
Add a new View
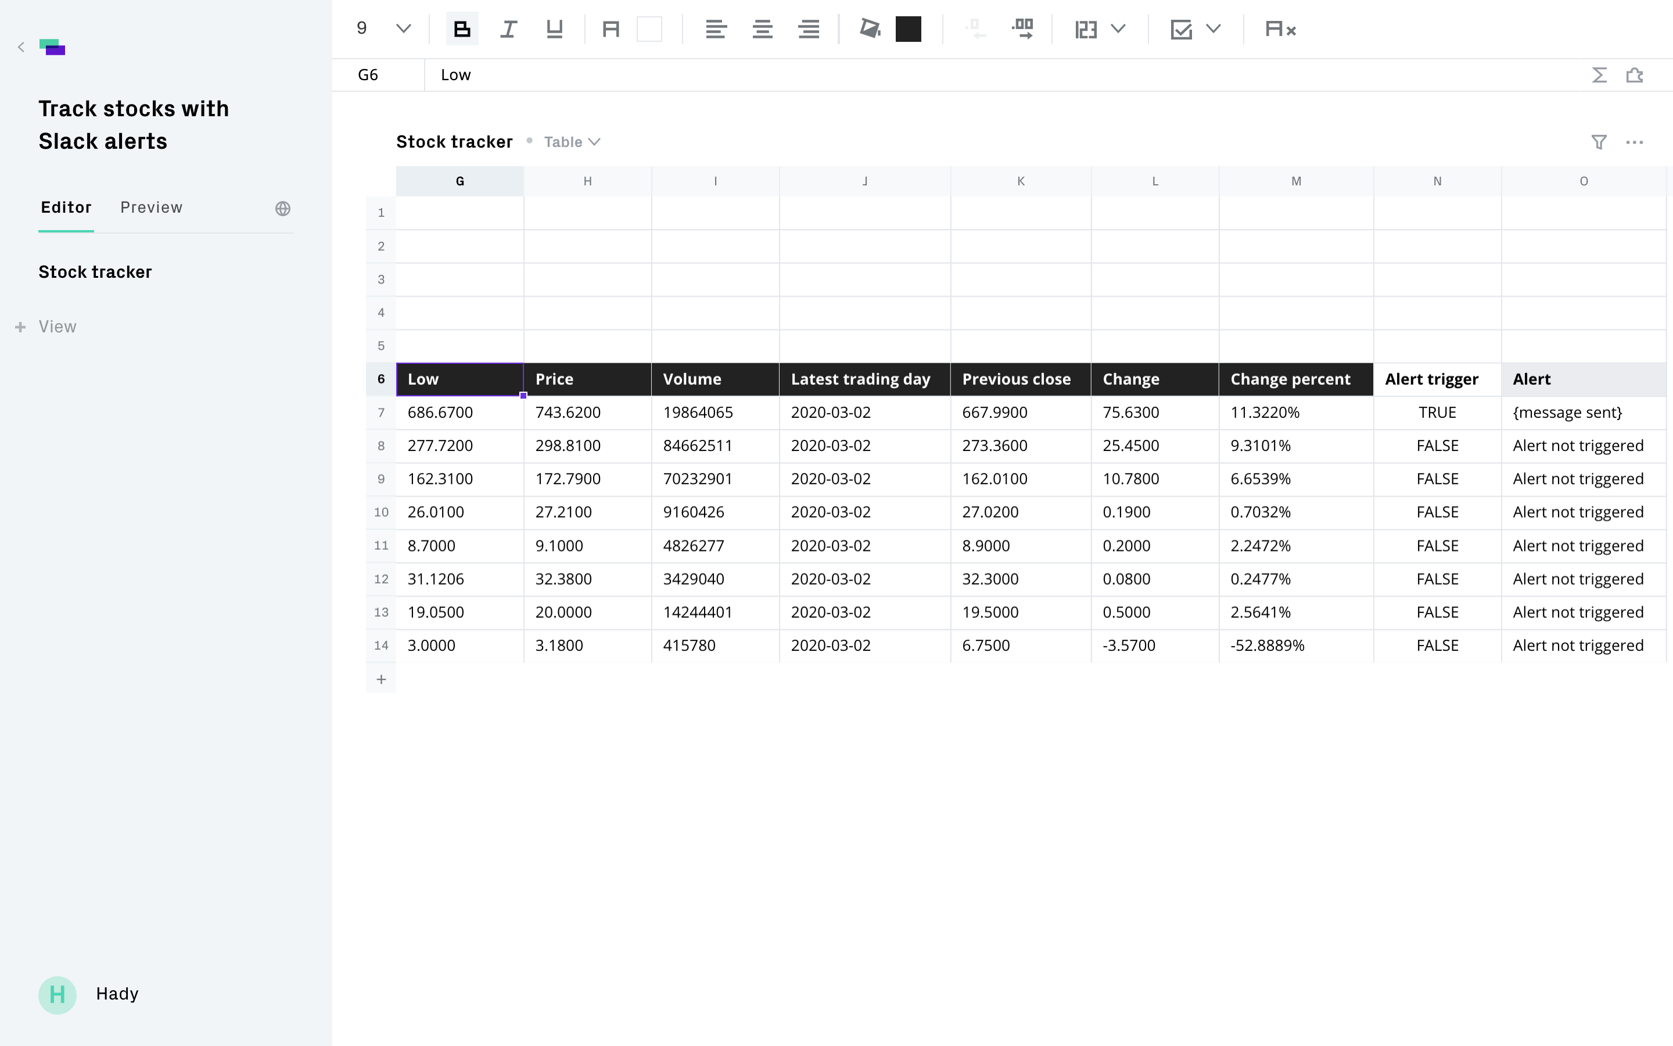(47, 327)
